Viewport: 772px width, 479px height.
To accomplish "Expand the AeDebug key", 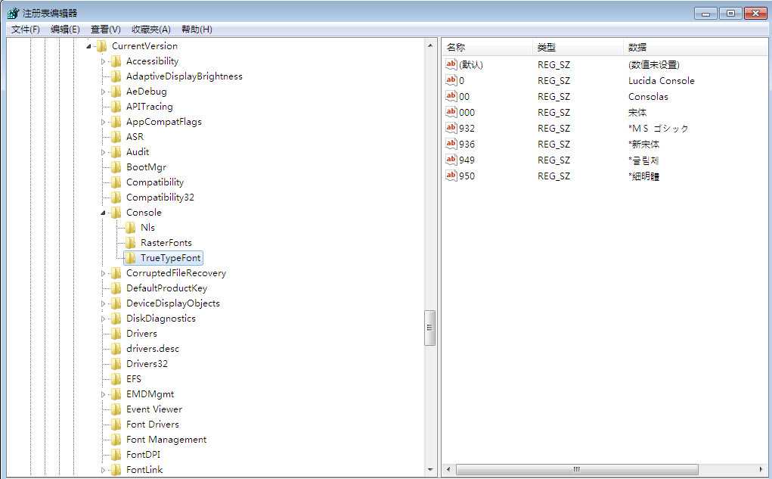I will pyautogui.click(x=103, y=92).
